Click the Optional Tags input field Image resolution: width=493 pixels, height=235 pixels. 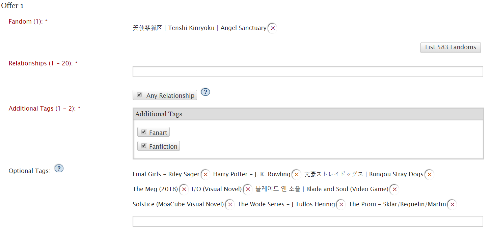click(x=307, y=221)
